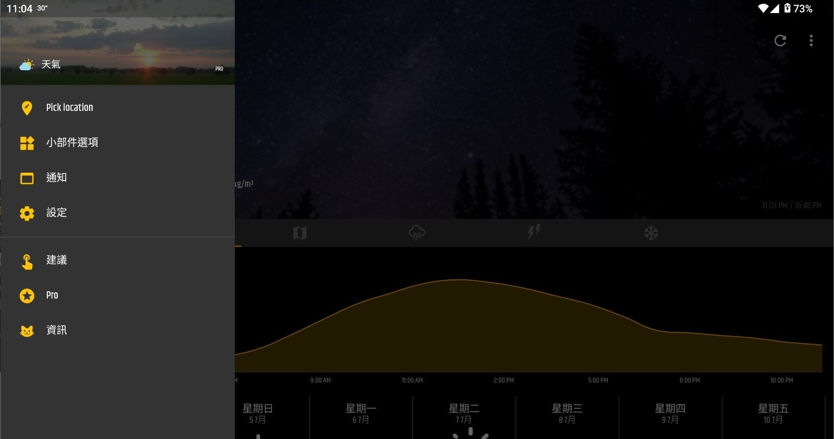Open 建議 suggestions entry
The height and width of the screenshot is (439, 834).
click(x=117, y=260)
